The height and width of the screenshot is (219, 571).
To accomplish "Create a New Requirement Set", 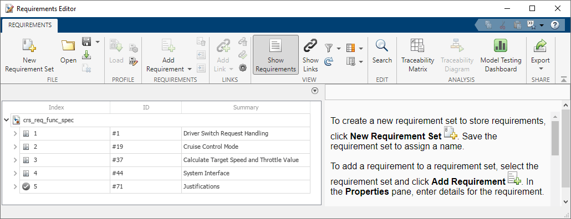I will pos(29,55).
